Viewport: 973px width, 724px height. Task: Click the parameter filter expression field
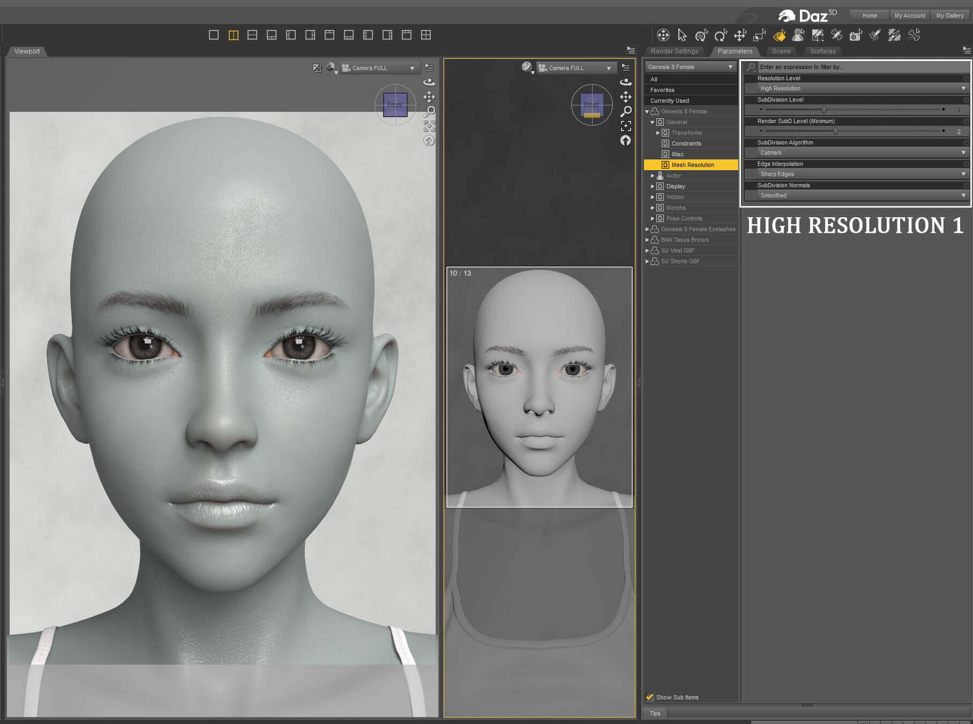[x=863, y=67]
